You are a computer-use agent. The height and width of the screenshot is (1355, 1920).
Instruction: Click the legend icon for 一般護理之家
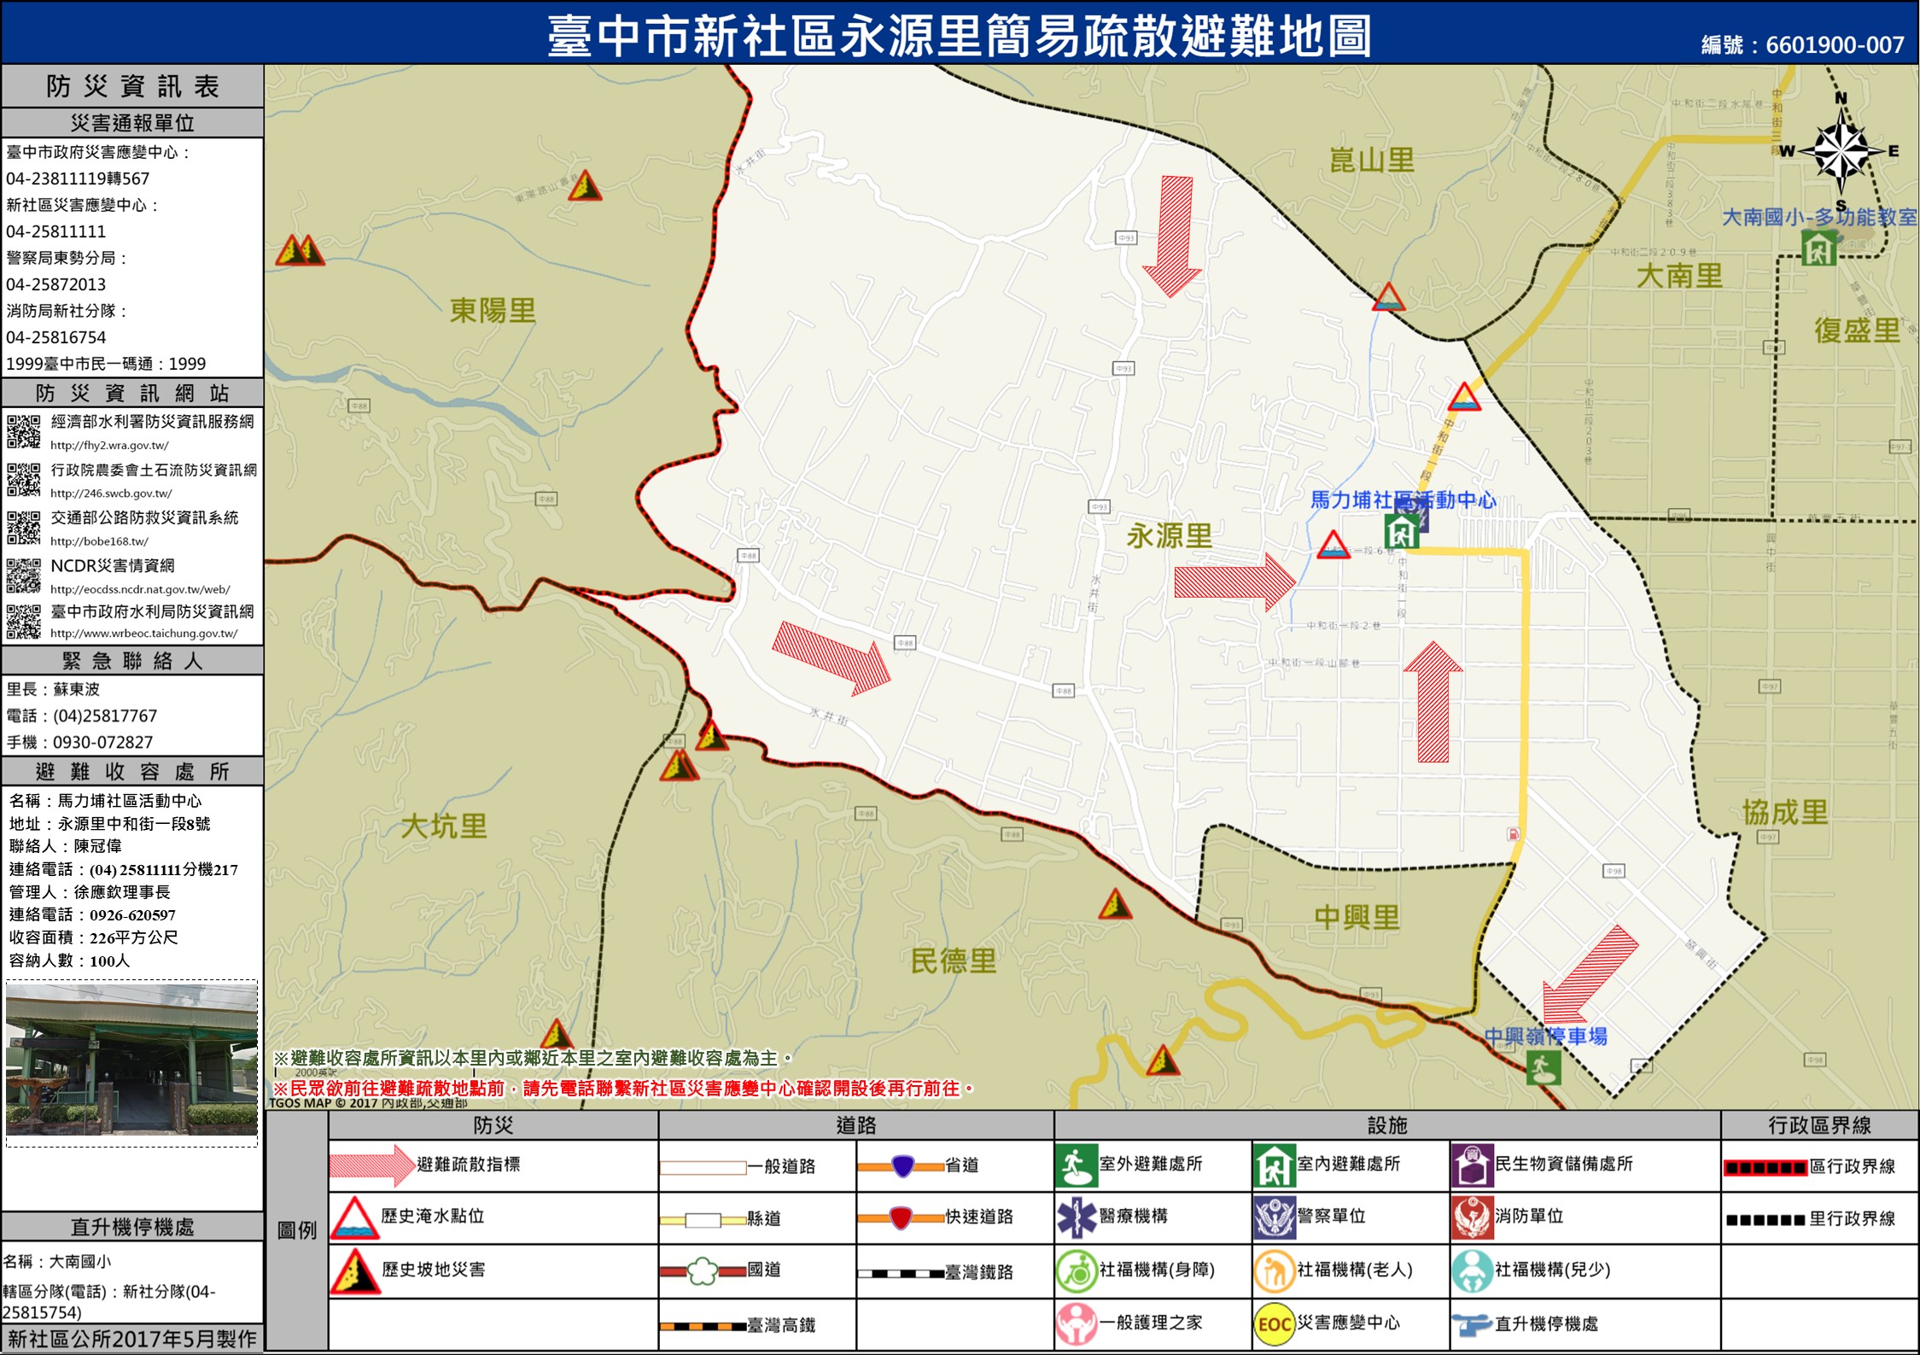[x=1076, y=1324]
